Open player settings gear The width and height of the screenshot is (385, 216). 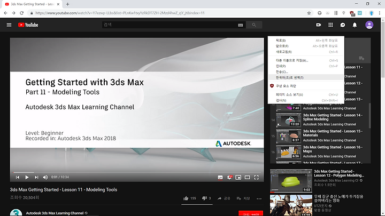pos(229,177)
